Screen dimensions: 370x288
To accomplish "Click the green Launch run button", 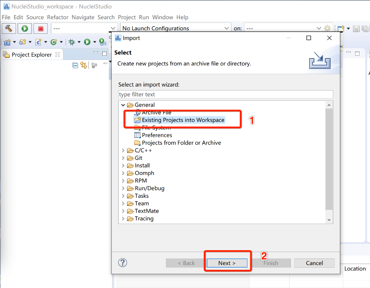I will pos(25,28).
